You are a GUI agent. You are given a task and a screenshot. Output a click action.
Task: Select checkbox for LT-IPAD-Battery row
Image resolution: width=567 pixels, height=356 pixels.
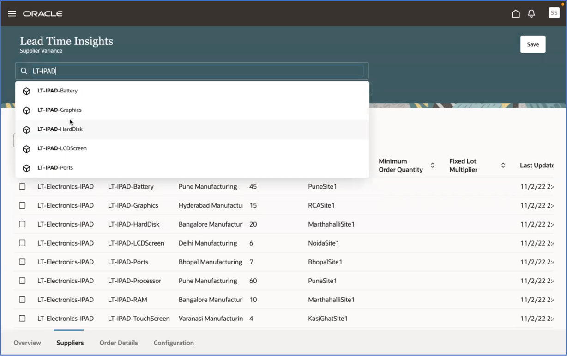pos(22,186)
